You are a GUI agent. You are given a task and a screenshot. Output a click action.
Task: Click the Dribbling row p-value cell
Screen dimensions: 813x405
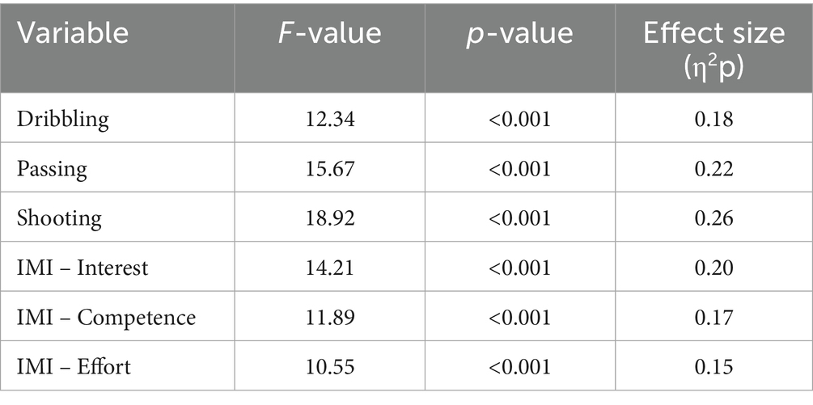519,119
